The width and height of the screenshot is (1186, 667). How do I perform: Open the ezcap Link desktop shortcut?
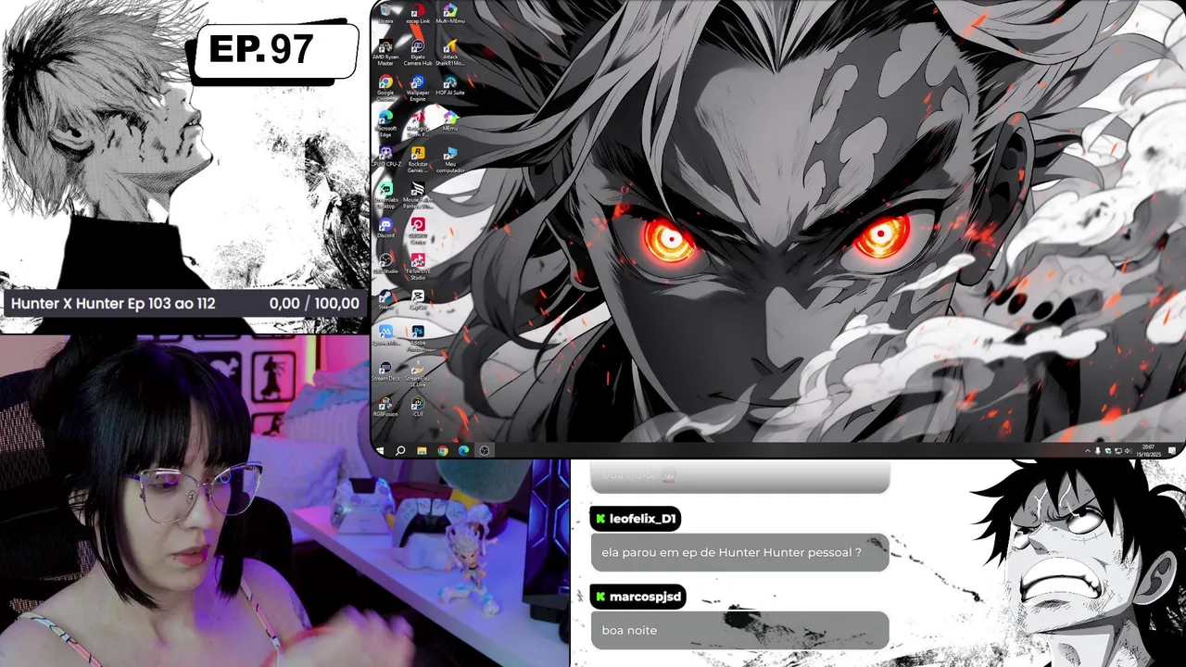pyautogui.click(x=418, y=14)
